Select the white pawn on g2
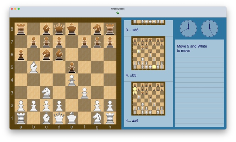The height and width of the screenshot is (142, 236). pos(97,106)
